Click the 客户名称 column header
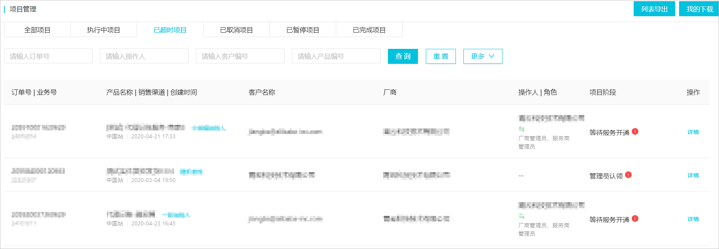This screenshot has height=249, width=719. 262,92
